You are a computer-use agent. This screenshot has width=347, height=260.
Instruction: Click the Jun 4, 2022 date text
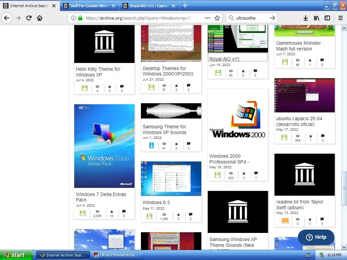tap(85, 205)
